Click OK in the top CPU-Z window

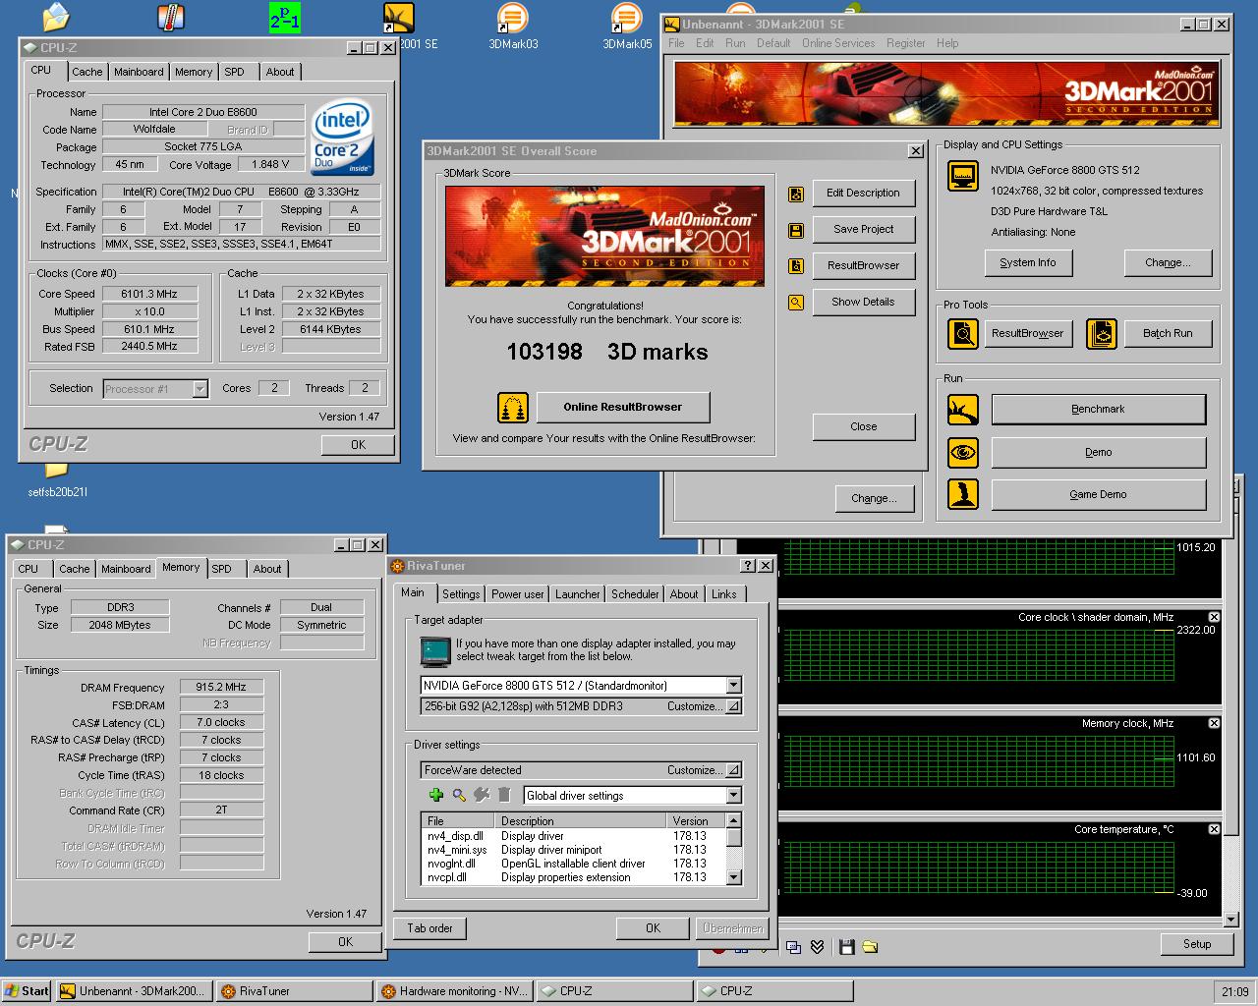point(358,445)
